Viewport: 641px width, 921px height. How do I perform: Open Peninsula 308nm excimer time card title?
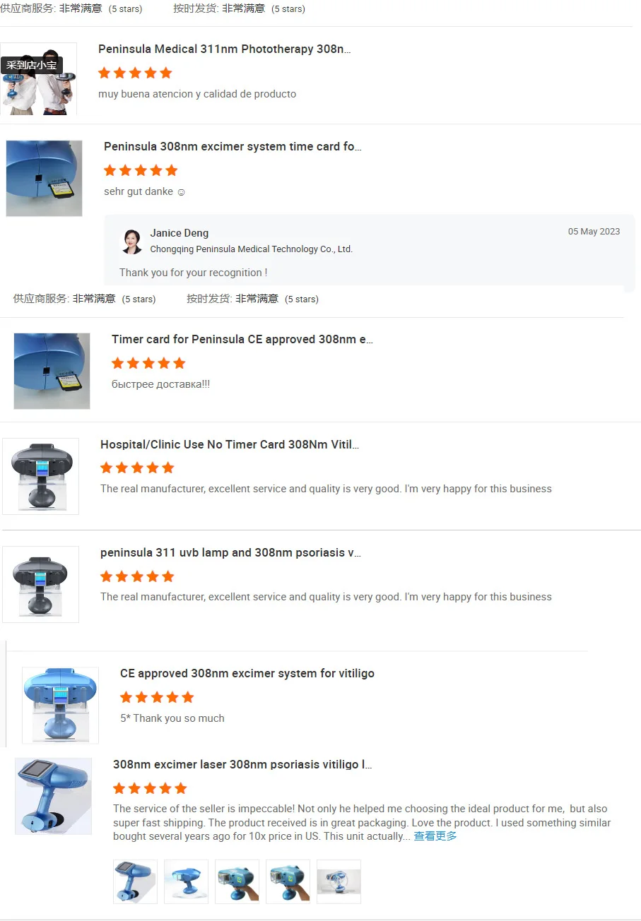point(233,146)
